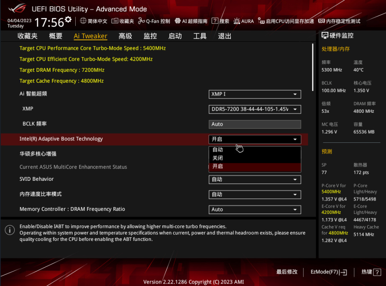Open Q-Fan control fan icon
Screen dimensions: 386x286
(x=141, y=21)
